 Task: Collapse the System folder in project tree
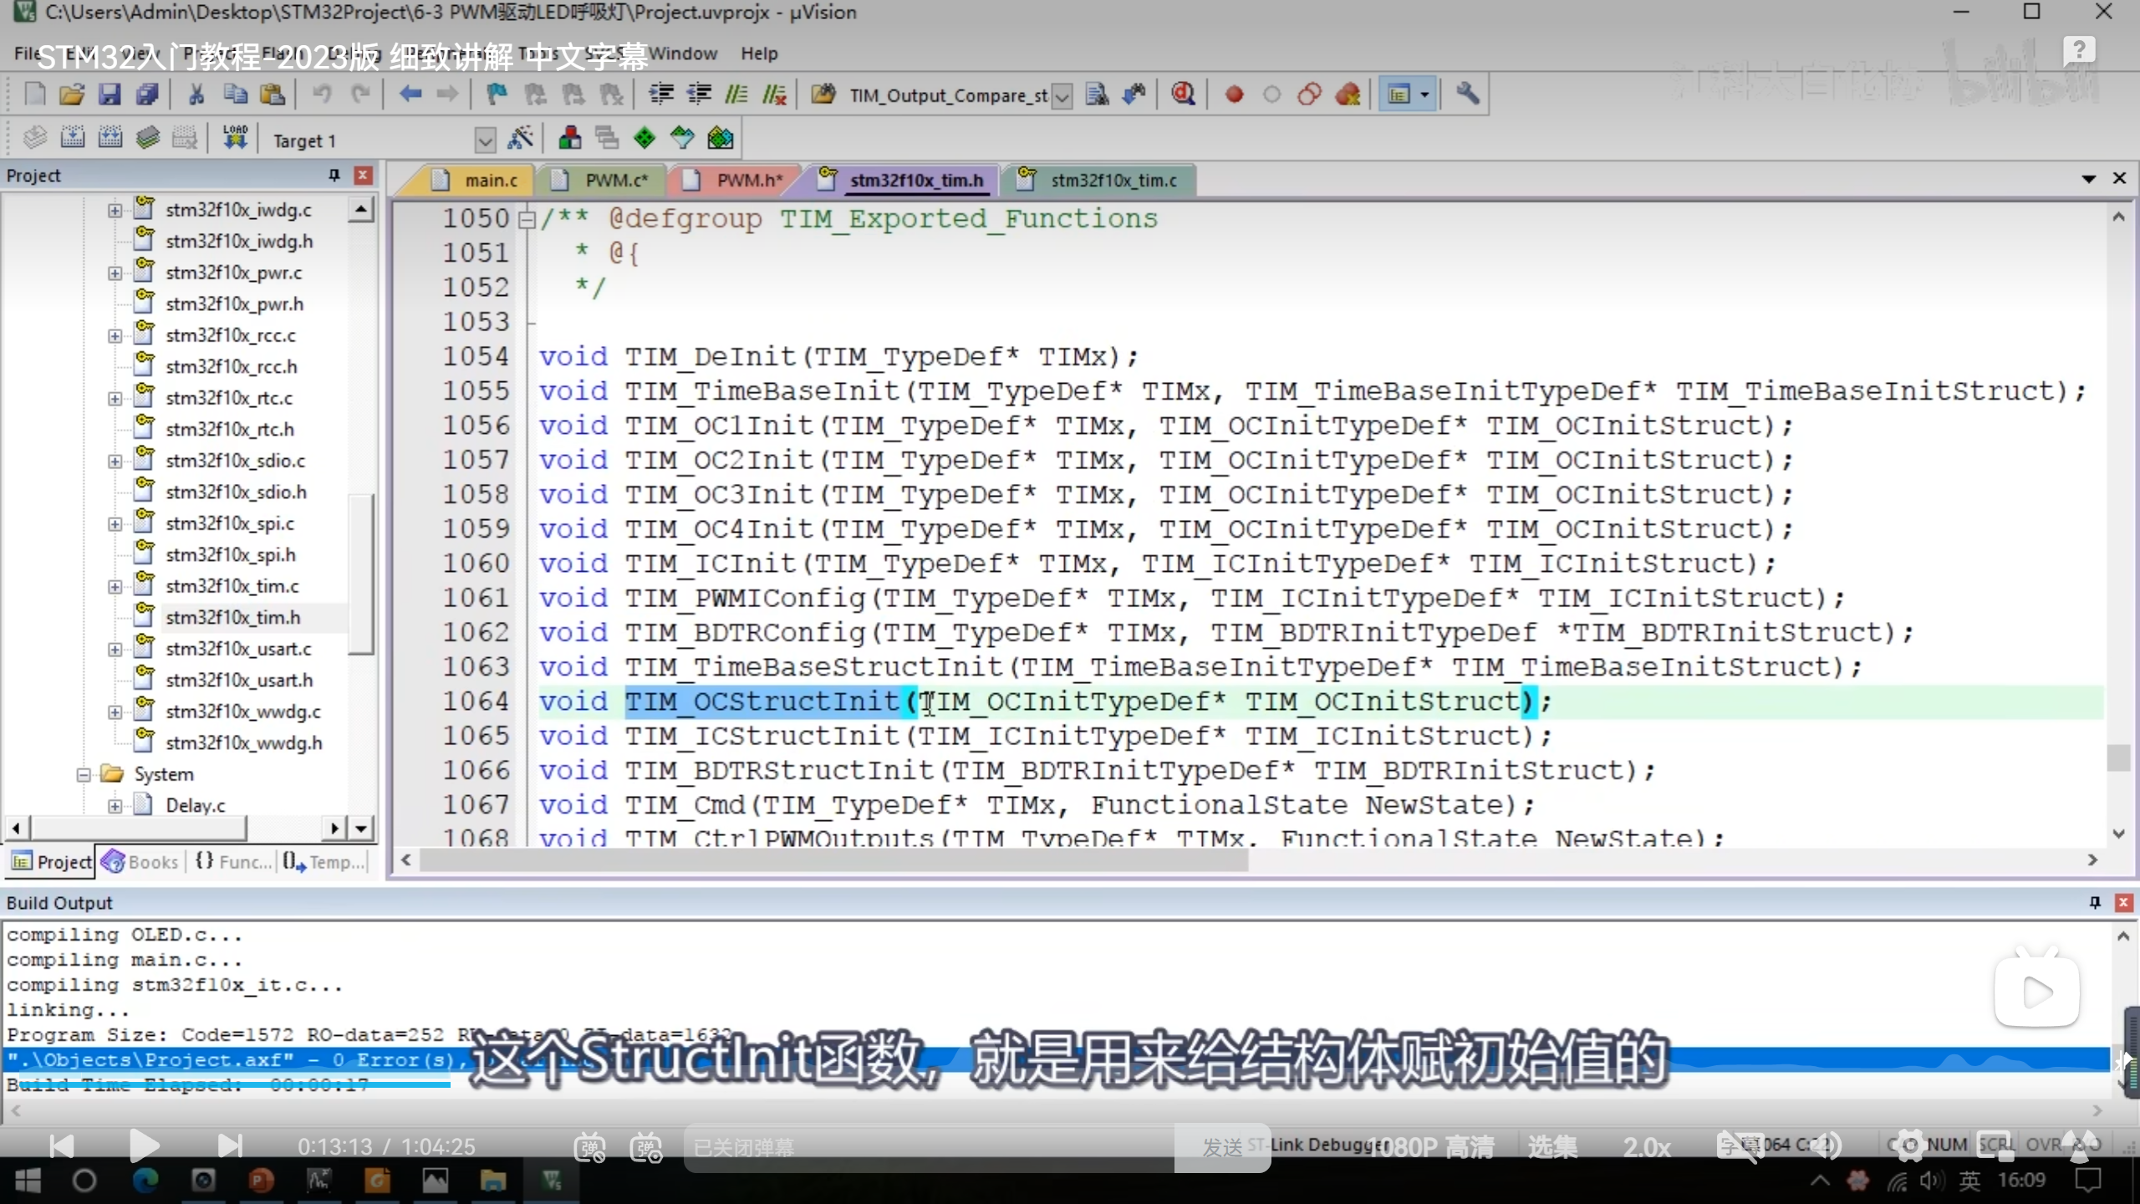(84, 774)
